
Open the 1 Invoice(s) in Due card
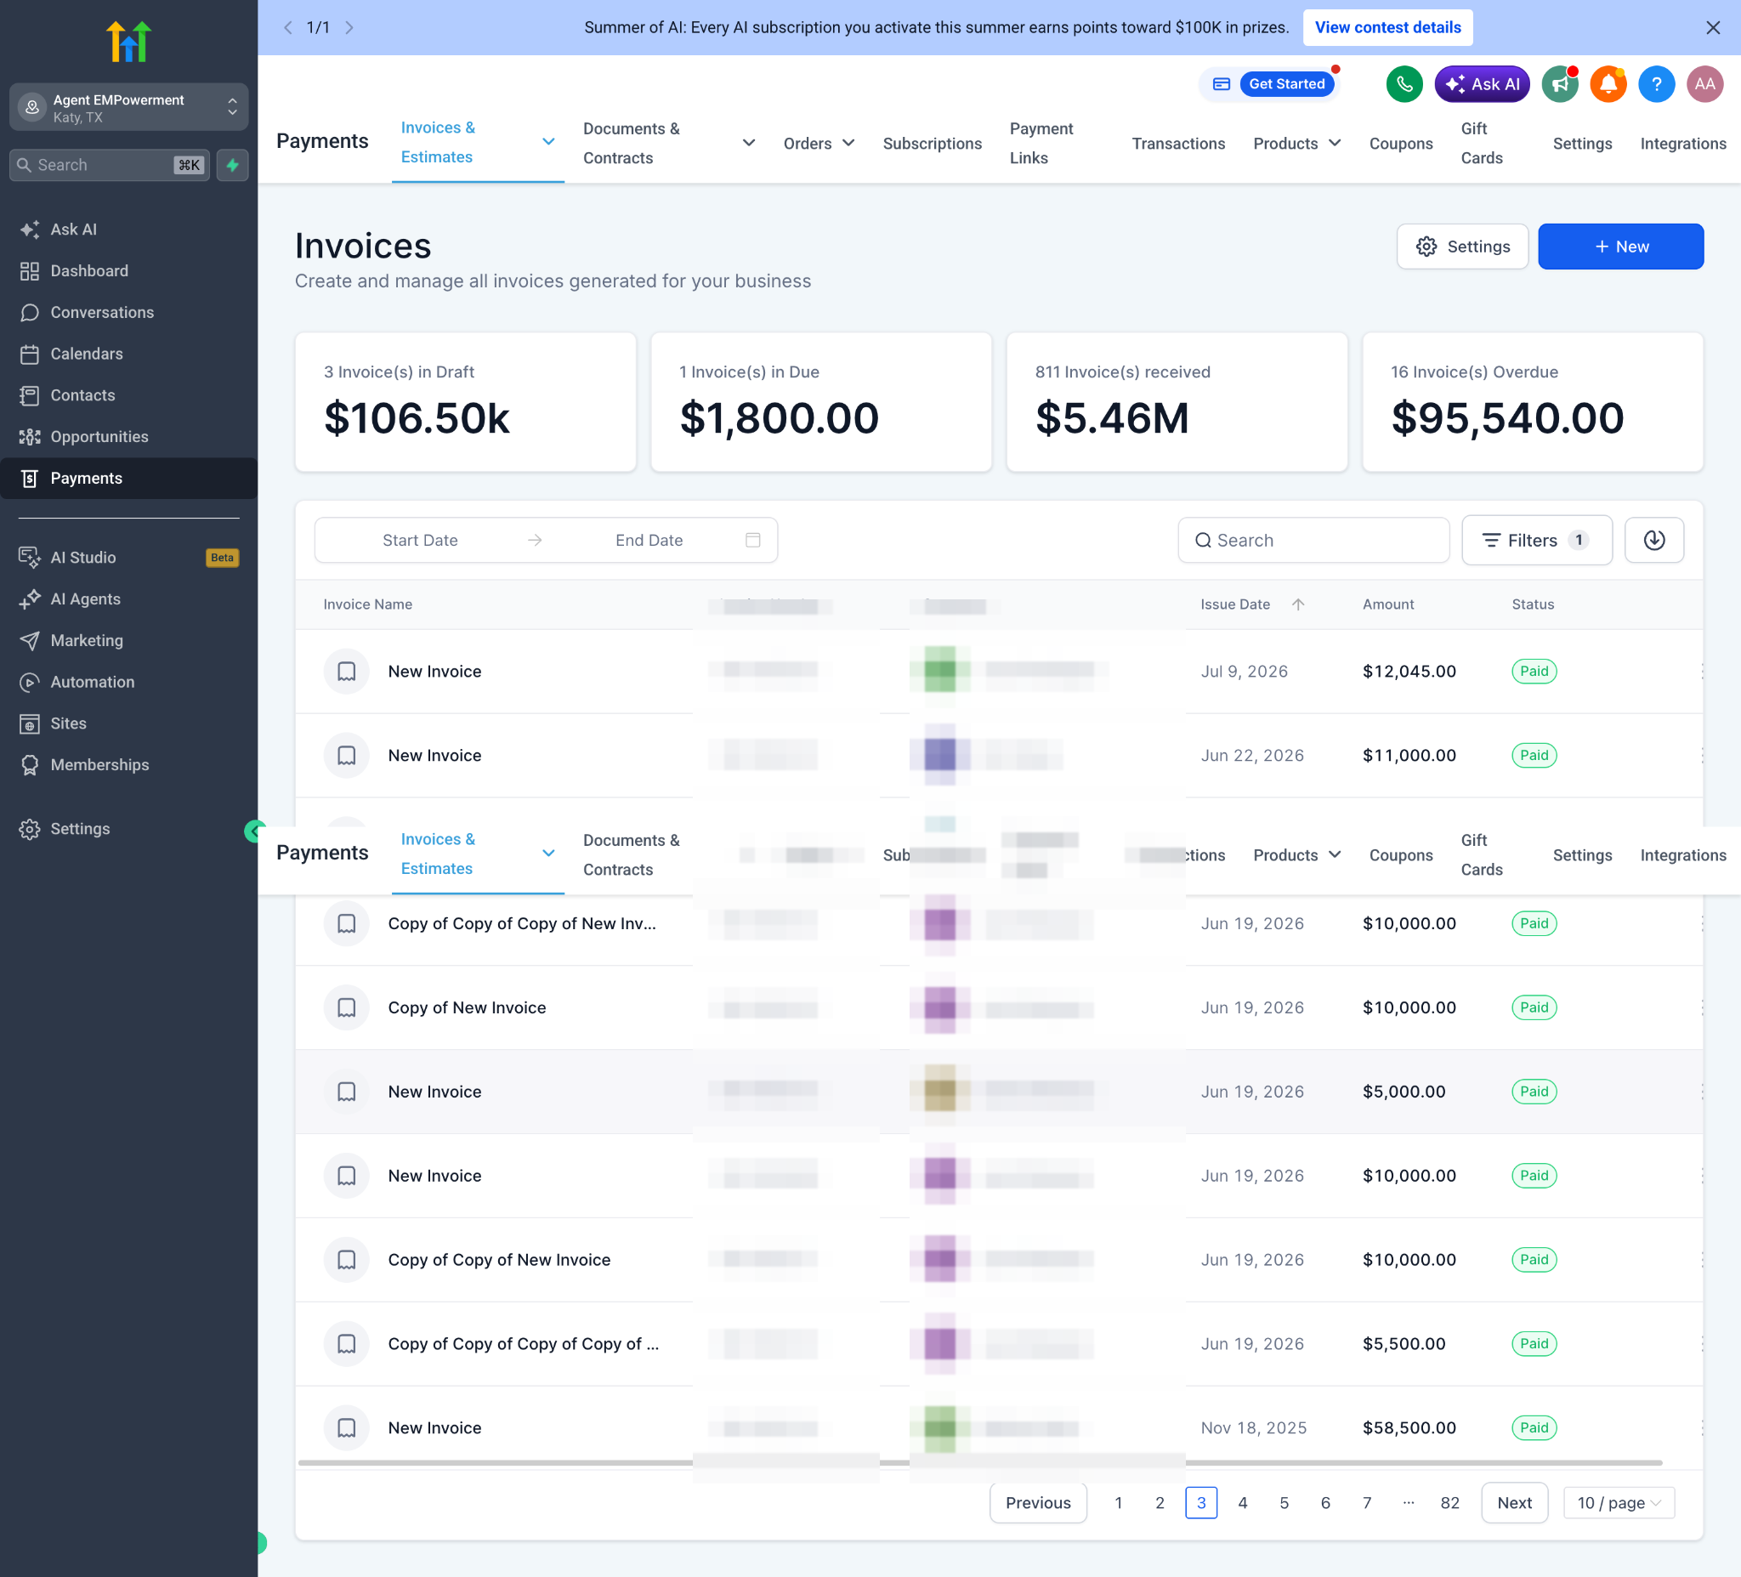[820, 402]
